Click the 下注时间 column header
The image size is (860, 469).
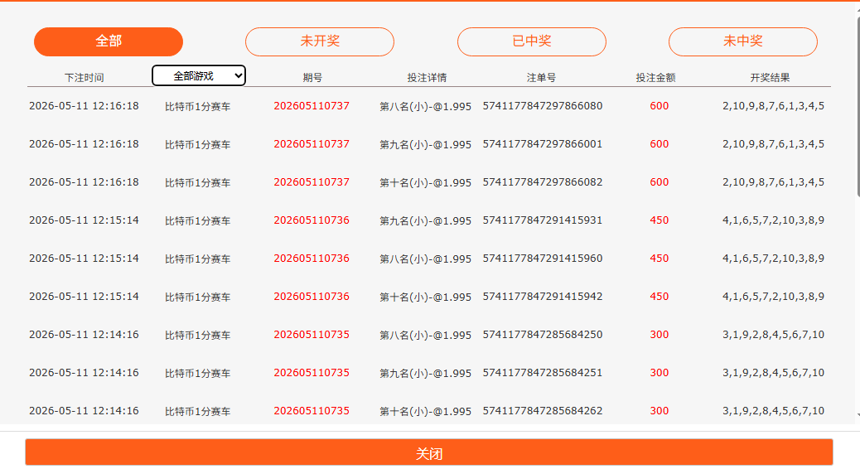point(84,78)
